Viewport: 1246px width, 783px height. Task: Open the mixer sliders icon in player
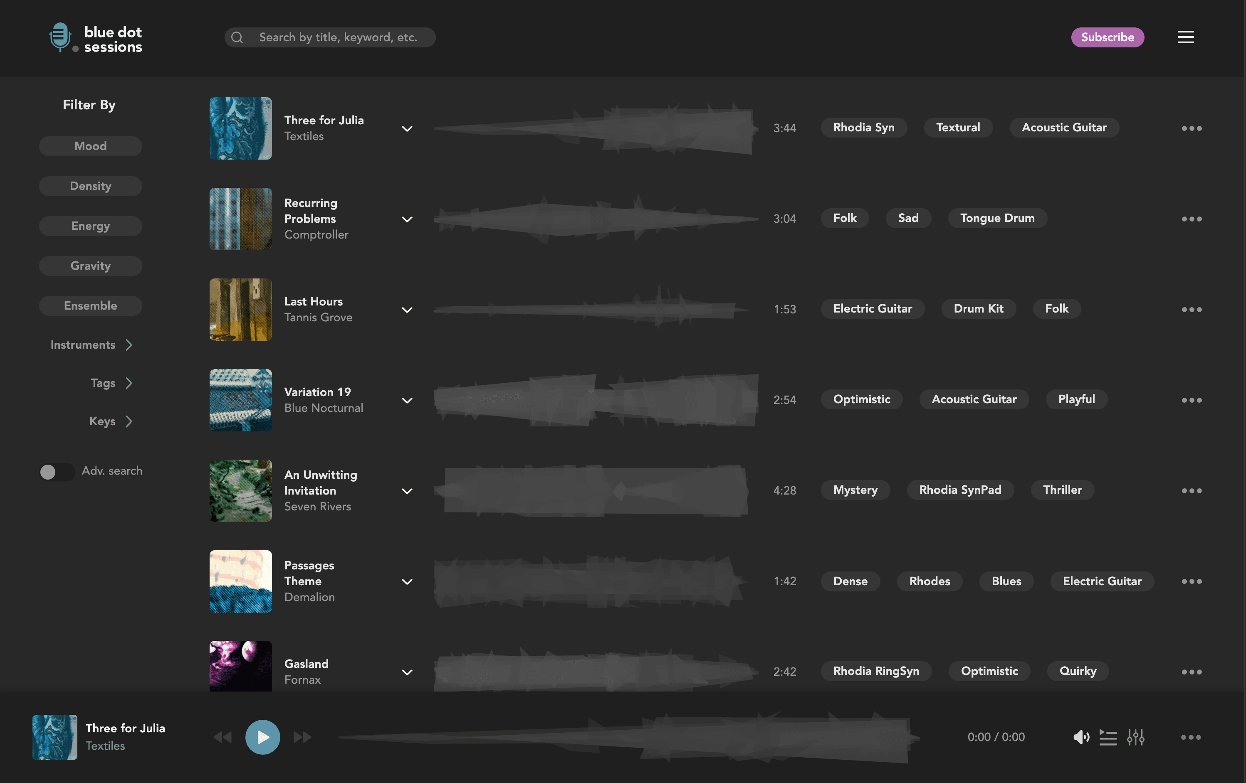(1136, 737)
